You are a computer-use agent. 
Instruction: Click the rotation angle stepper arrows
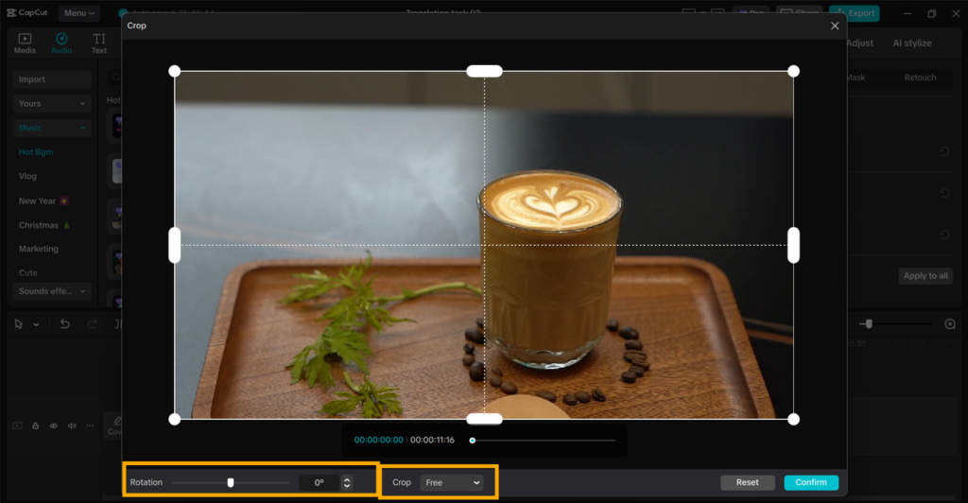tap(347, 482)
